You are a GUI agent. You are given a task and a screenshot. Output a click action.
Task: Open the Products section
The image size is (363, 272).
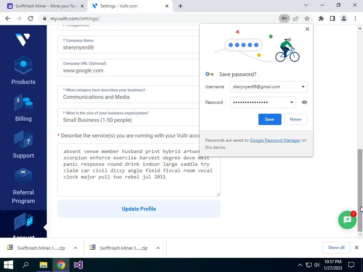(23, 71)
